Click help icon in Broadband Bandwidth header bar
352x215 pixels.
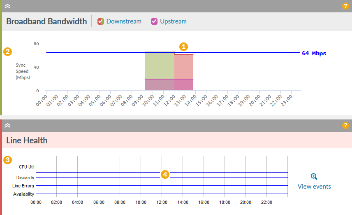click(x=345, y=6)
